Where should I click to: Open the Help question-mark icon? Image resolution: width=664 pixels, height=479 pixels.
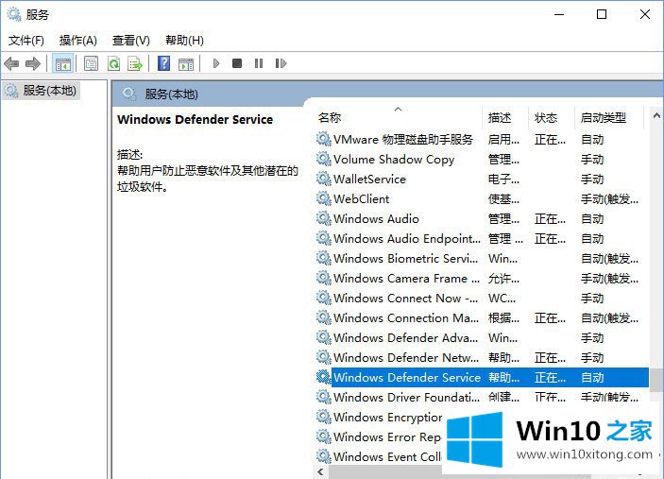[164, 63]
